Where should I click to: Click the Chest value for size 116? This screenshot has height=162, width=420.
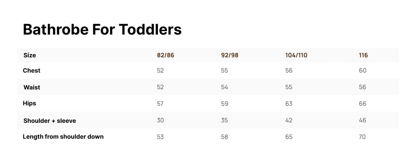click(x=363, y=71)
